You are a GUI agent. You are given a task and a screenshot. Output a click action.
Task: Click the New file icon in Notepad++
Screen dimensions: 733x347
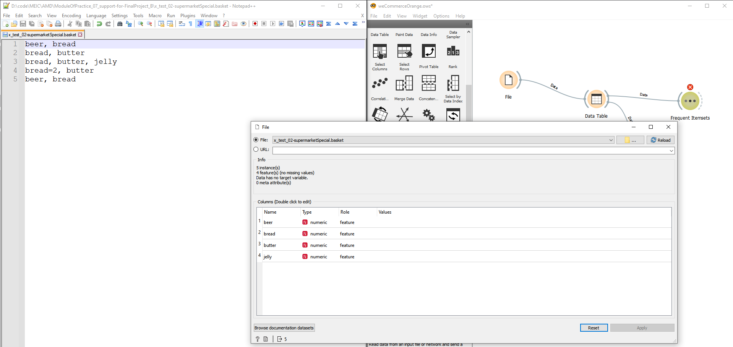click(5, 24)
